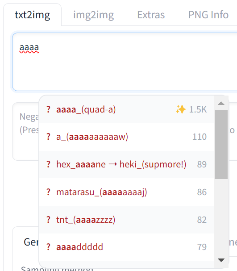This screenshot has width=237, height=271.
Task: Select the txt2img tab
Action: 33,15
